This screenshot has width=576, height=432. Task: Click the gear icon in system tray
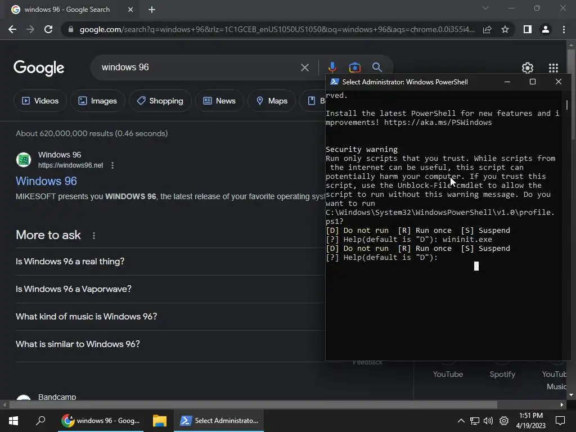[504, 421]
